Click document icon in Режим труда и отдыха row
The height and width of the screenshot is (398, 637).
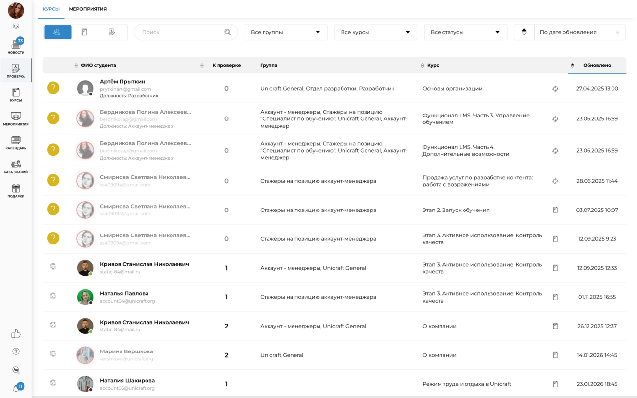click(555, 384)
